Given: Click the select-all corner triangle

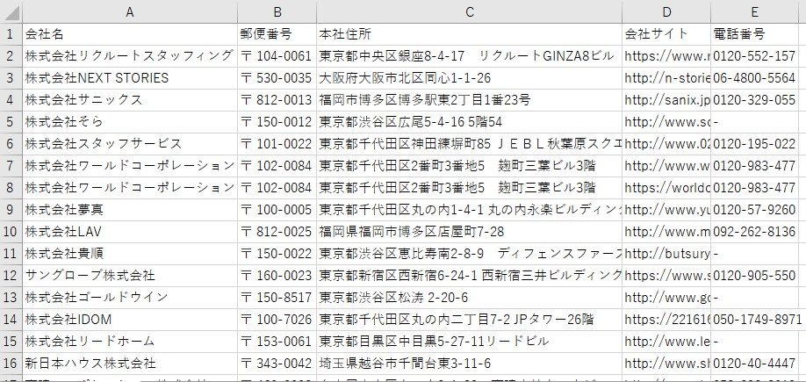Looking at the screenshot, I should coord(11,11).
